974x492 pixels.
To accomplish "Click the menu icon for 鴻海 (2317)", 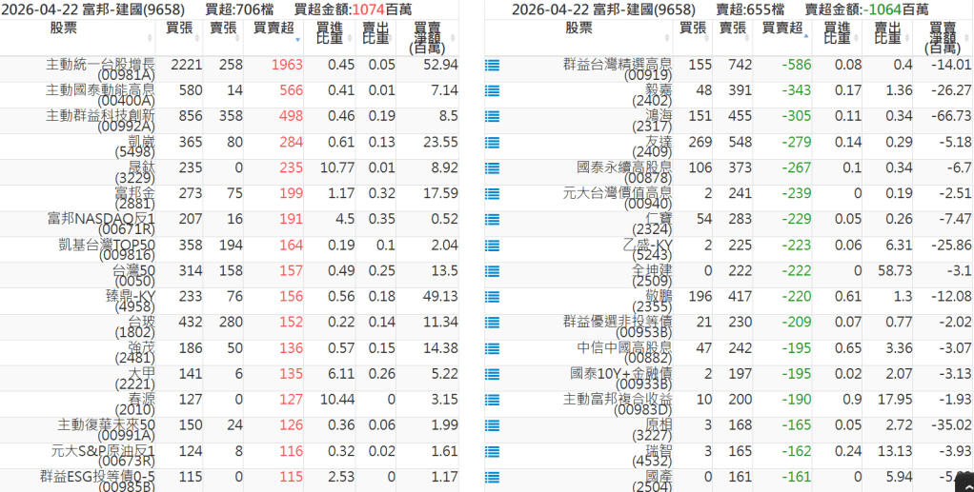I will pos(492,117).
